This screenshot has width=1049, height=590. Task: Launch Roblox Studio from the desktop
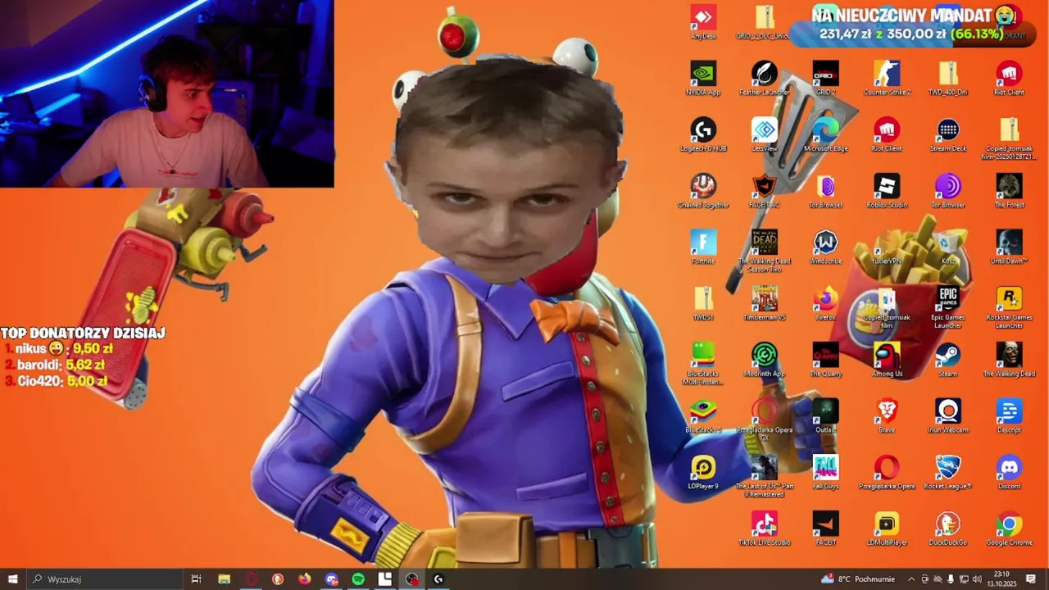[x=887, y=192]
